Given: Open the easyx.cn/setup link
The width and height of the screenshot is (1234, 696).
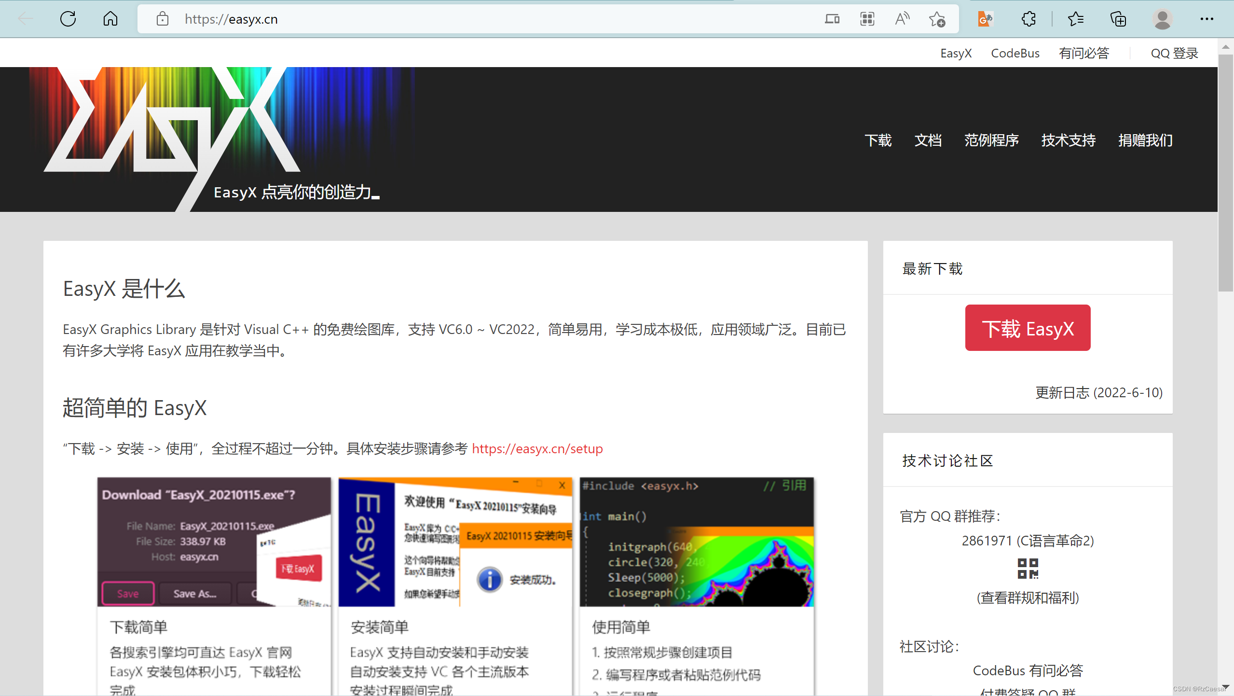Looking at the screenshot, I should click(x=537, y=449).
